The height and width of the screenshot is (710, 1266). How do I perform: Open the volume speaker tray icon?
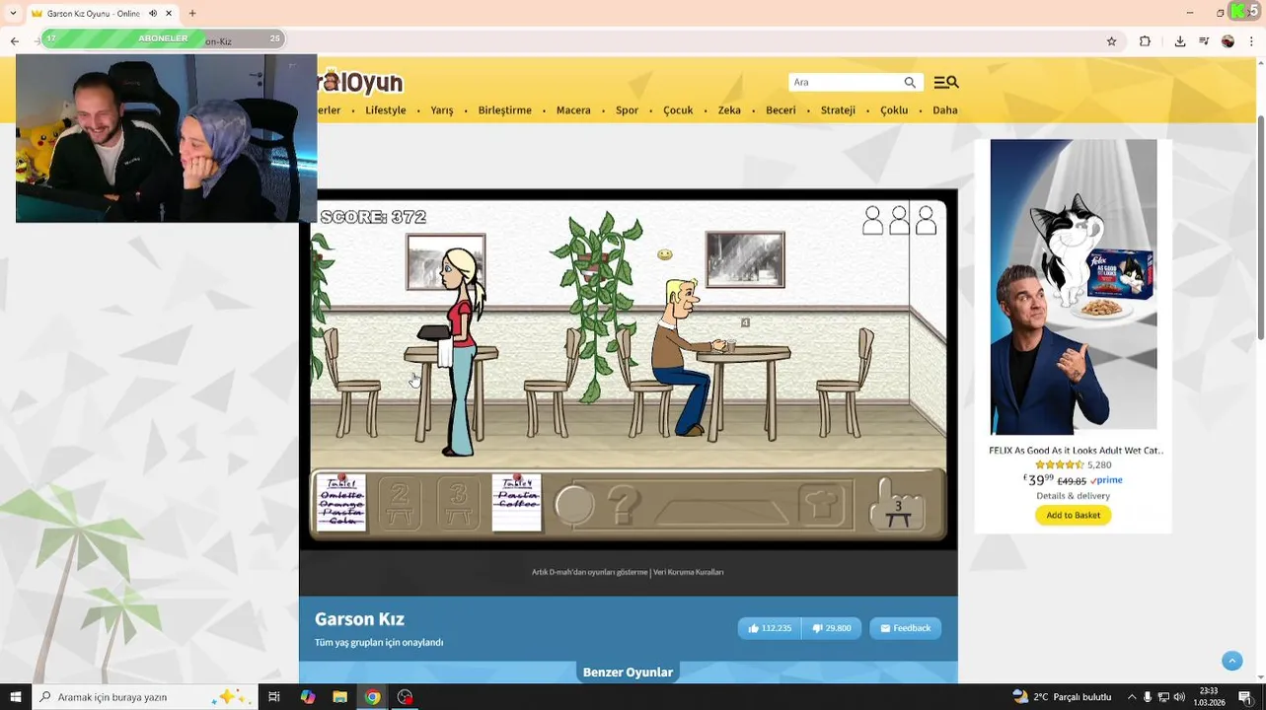(x=1179, y=697)
